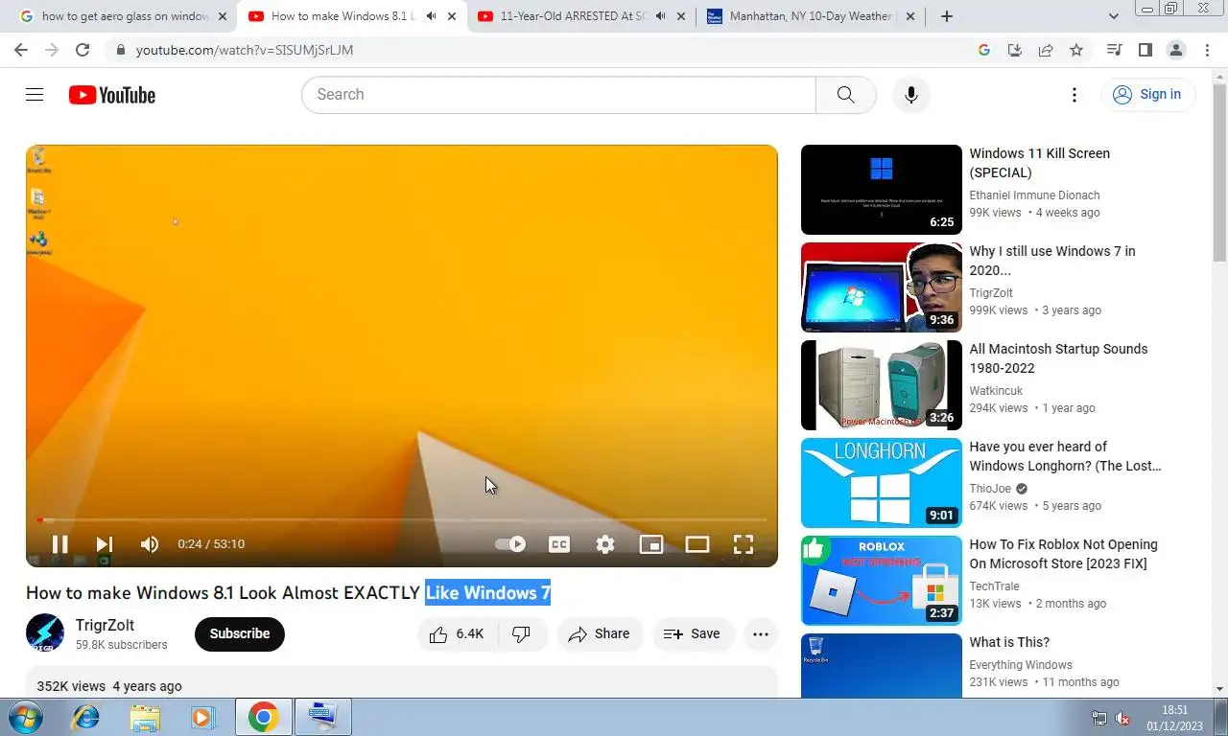Like the video thumbs up

[x=458, y=634]
